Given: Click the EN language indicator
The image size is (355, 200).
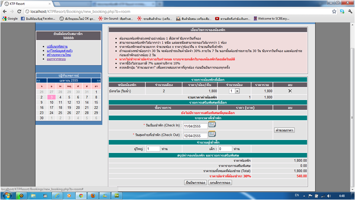Looking at the screenshot, I should click(x=297, y=195).
